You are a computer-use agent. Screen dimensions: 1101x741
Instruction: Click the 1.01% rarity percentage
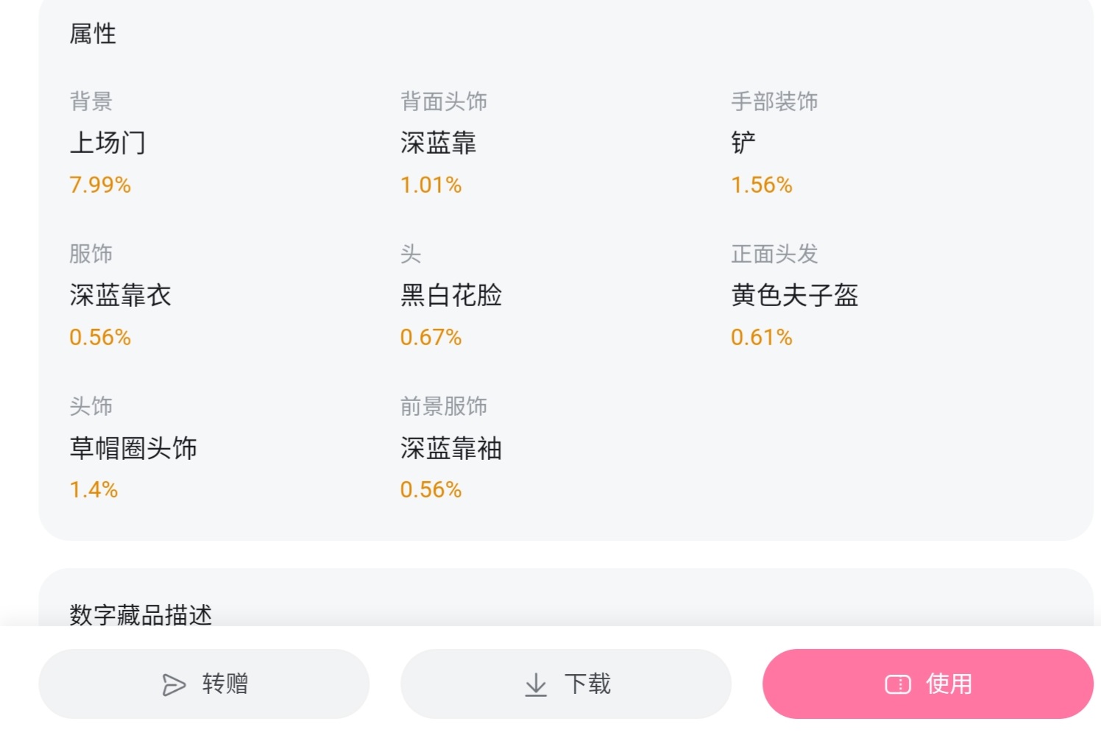click(431, 185)
